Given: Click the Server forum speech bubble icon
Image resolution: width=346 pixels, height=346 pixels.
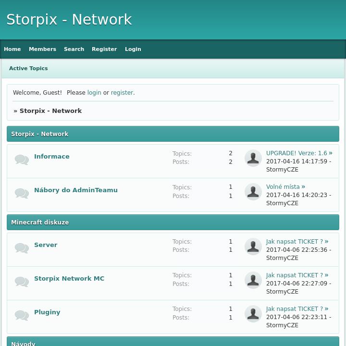Looking at the screenshot, I should [22, 248].
